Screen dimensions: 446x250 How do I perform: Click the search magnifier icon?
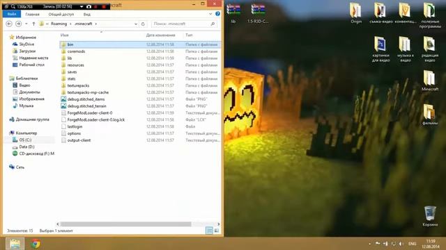click(213, 24)
